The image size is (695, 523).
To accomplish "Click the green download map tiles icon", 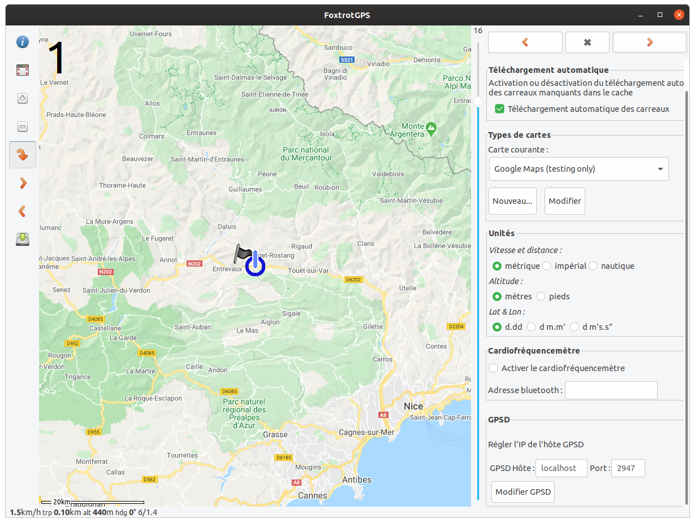I will (23, 239).
